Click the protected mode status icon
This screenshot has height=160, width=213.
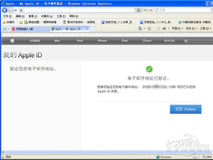click(195, 157)
